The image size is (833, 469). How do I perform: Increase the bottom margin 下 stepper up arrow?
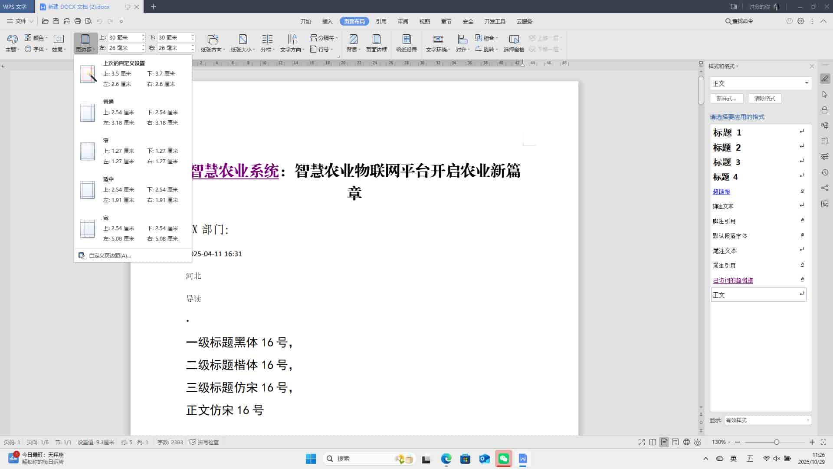point(193,36)
